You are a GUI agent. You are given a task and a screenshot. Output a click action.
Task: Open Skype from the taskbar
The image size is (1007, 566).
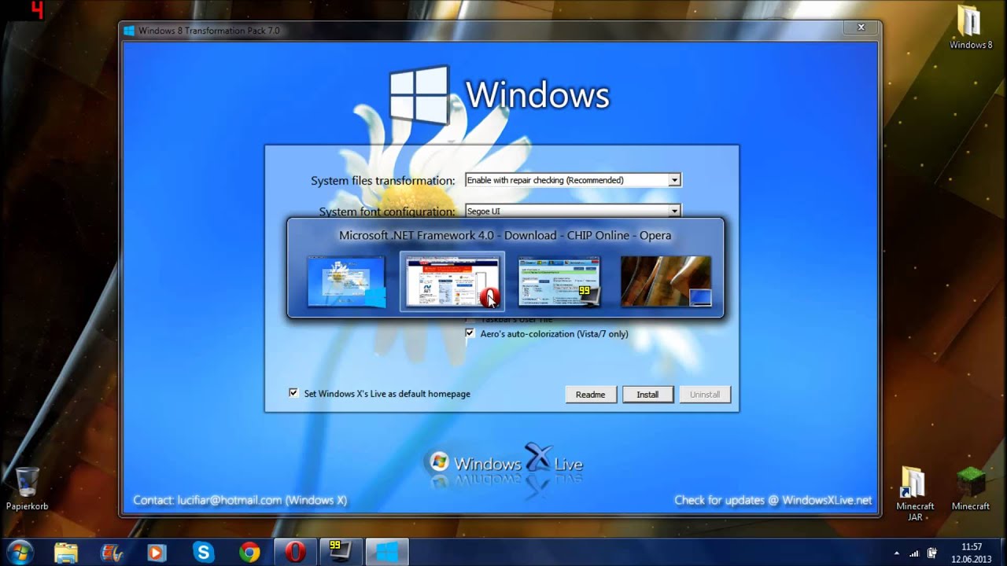click(204, 553)
